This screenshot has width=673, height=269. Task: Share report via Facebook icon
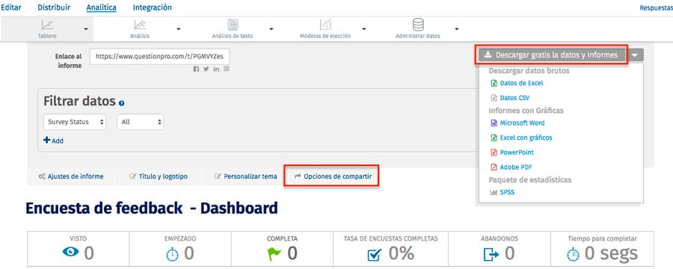pyautogui.click(x=196, y=69)
